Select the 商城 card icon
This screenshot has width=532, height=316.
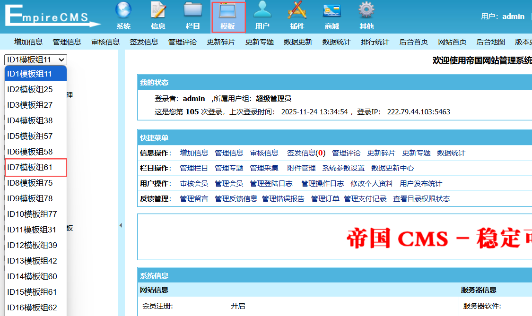point(332,11)
